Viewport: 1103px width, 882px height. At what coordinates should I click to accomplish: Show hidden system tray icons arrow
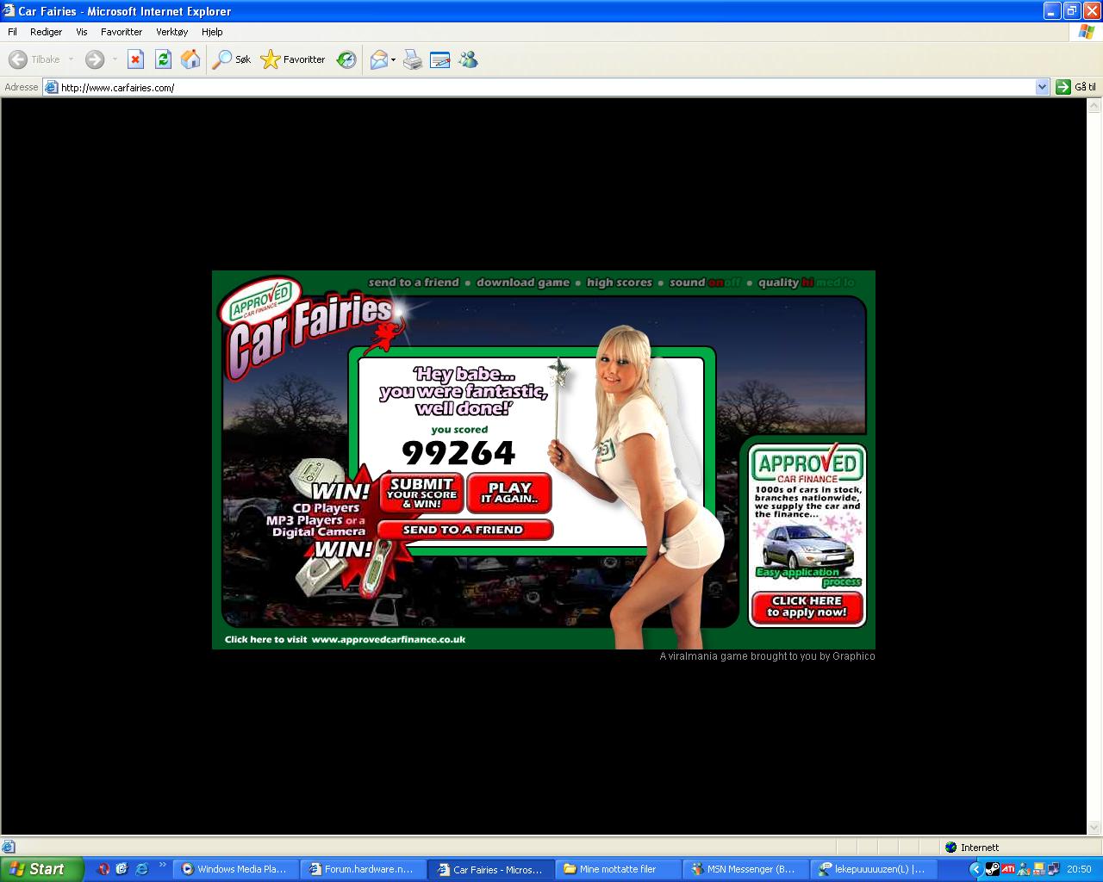(x=975, y=869)
